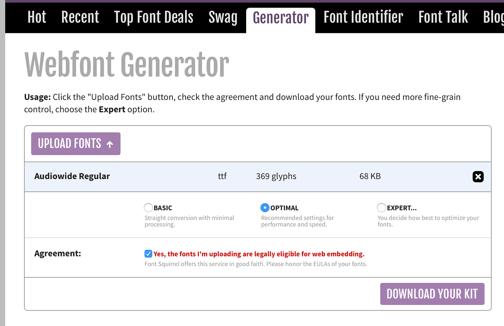Click the Webfont Generator heading

click(x=126, y=64)
